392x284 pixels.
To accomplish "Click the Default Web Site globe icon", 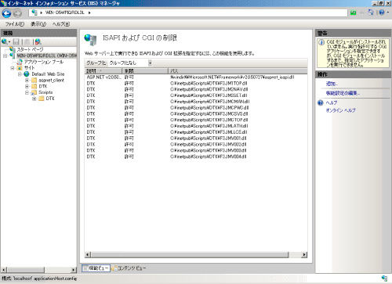I will pos(27,74).
